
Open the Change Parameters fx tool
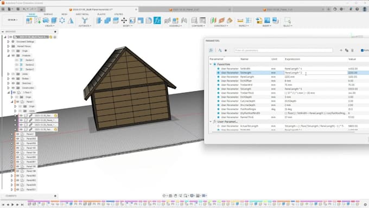tap(157, 20)
